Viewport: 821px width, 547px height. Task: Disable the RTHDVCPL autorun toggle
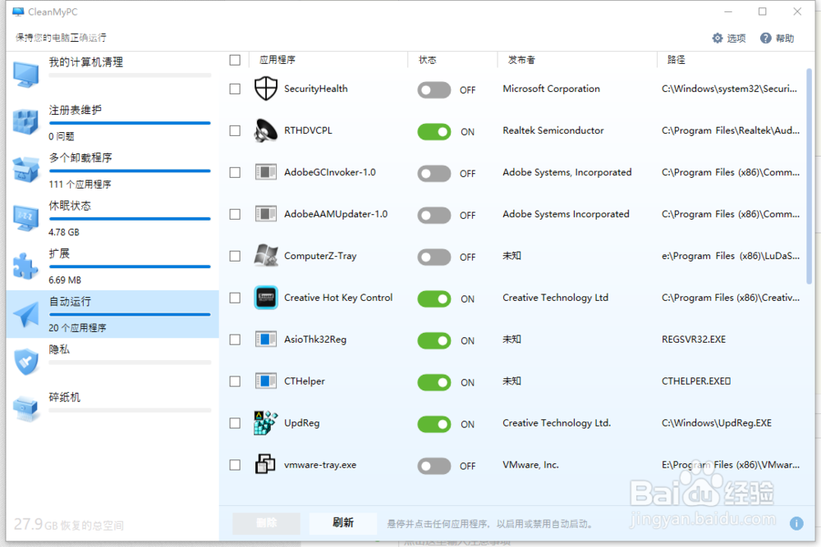433,132
